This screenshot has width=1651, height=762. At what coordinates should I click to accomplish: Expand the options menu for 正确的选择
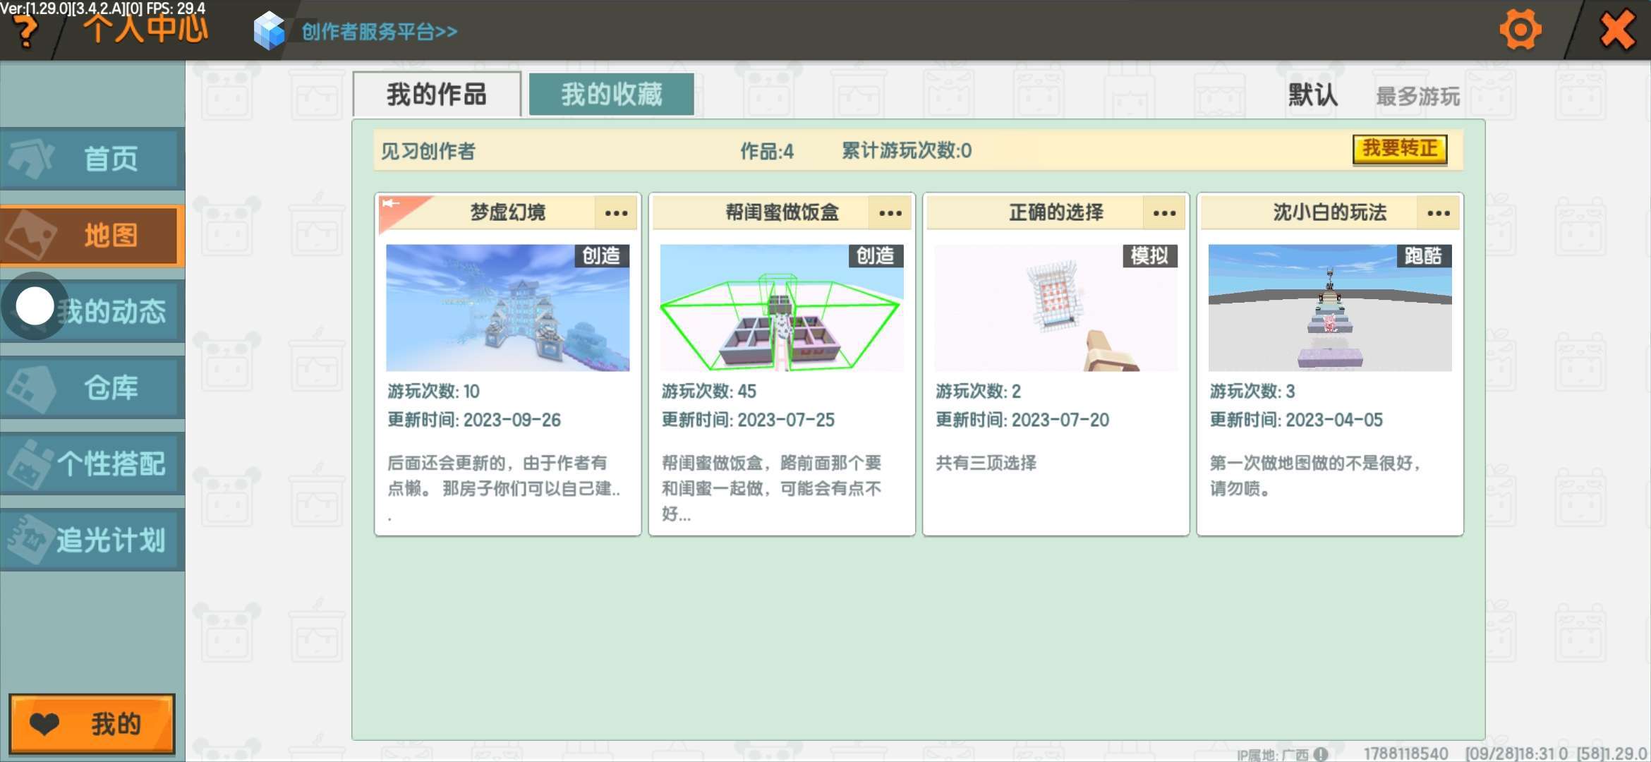click(1164, 212)
